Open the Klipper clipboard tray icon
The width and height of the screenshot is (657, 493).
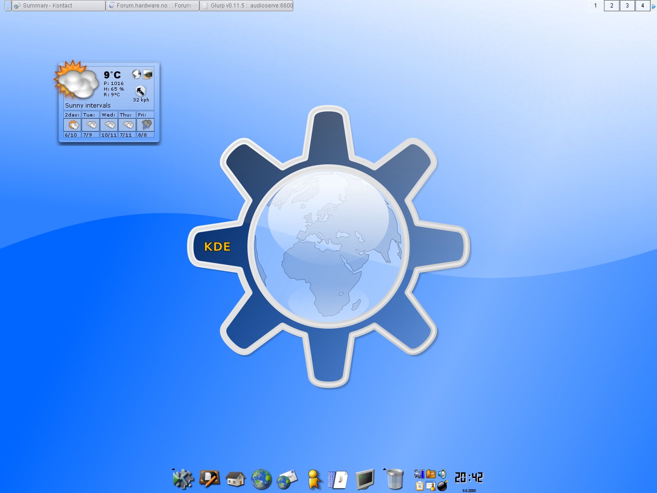coord(420,486)
